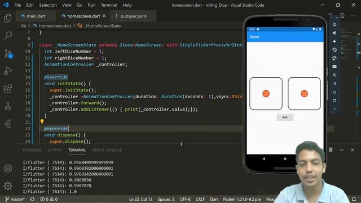Switch to the OUTPUT panel tab
361x203 pixels.
tap(55, 150)
